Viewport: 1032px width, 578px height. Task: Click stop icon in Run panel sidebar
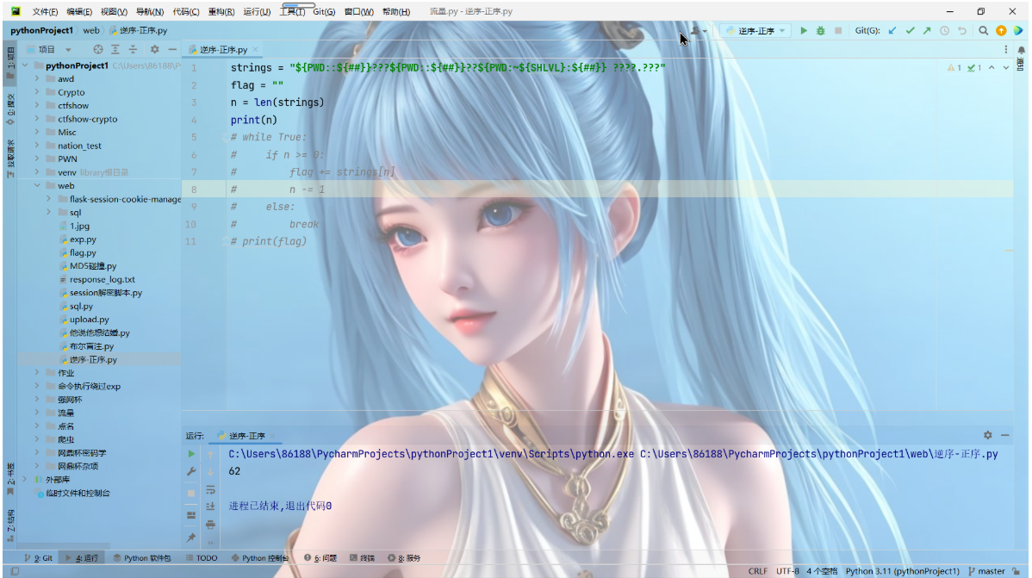point(191,493)
